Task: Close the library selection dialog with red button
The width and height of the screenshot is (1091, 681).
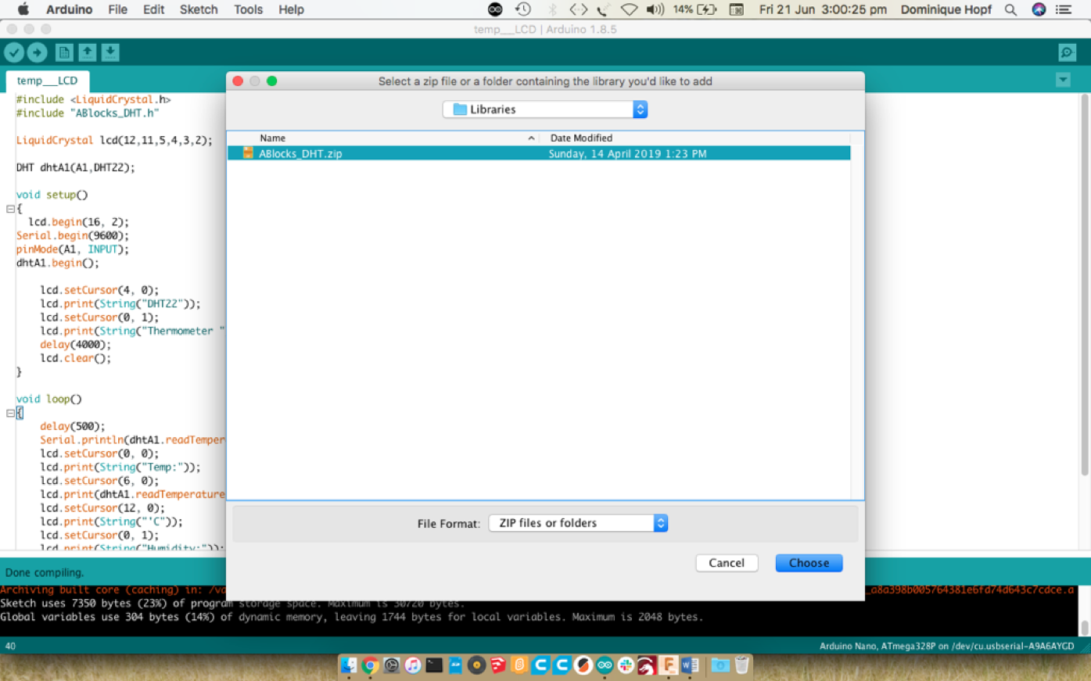Action: point(238,81)
